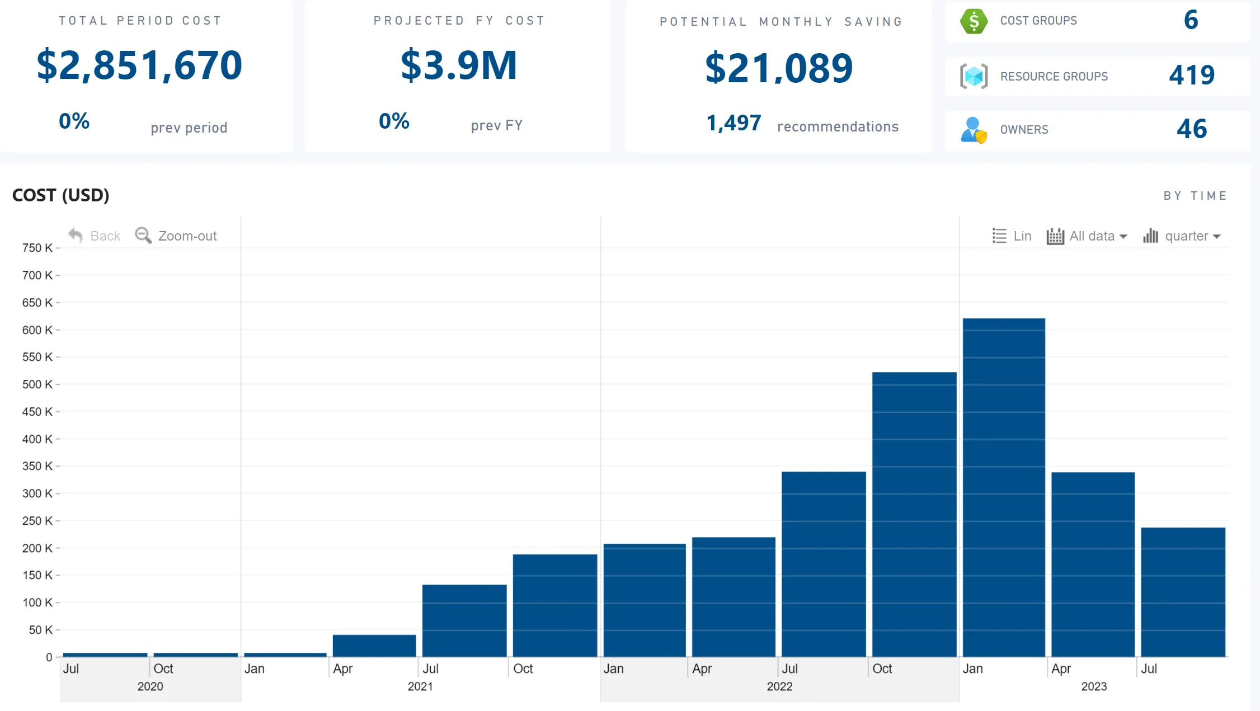Click the COST (USD) chart title
This screenshot has width=1260, height=711.
coord(61,195)
